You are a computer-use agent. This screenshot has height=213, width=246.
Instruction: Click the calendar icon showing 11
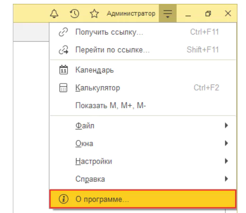63,70
